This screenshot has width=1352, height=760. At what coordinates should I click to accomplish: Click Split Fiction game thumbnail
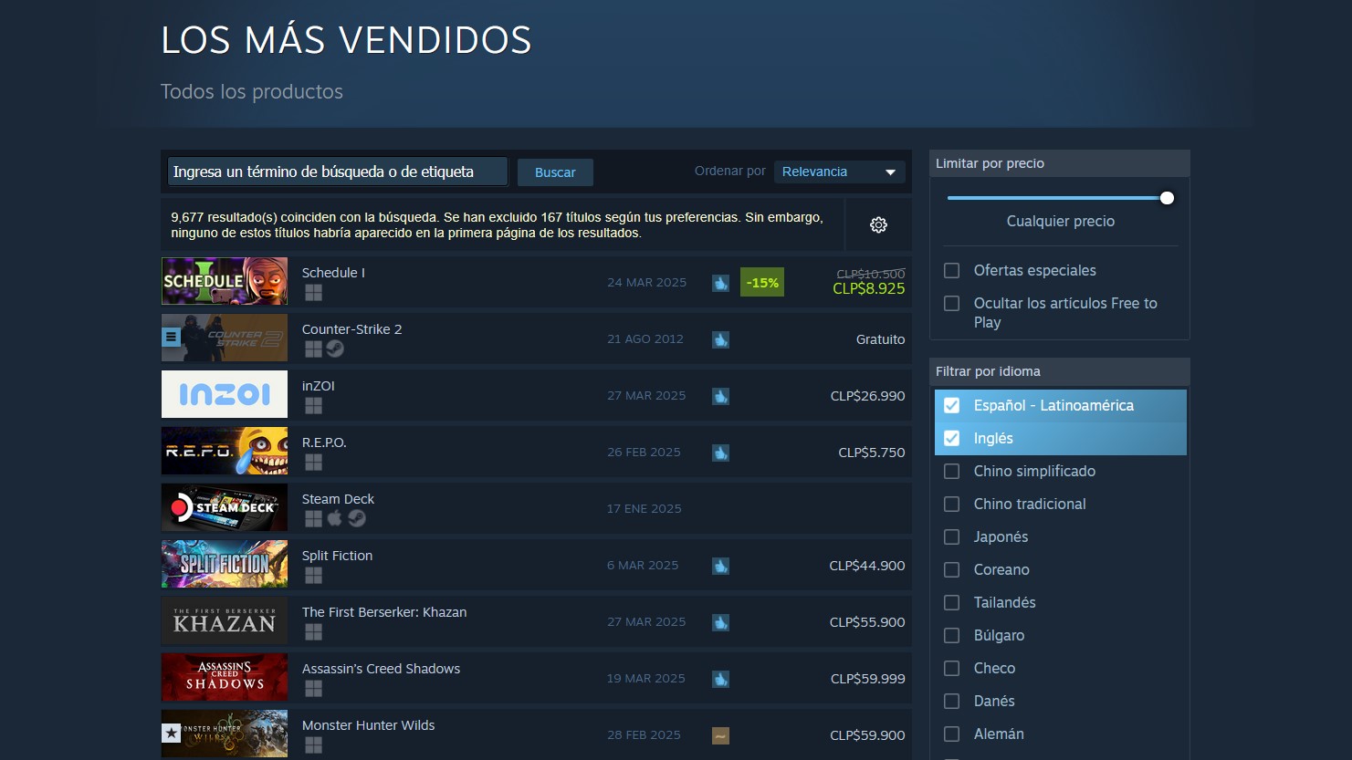pos(225,564)
